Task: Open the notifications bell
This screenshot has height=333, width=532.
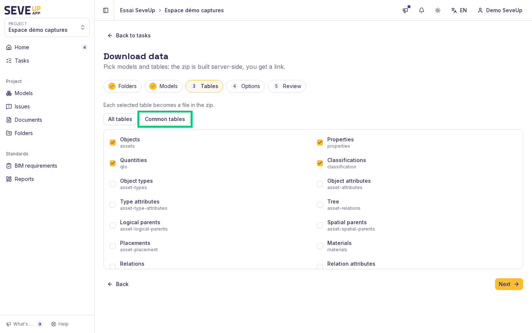Action: click(422, 10)
